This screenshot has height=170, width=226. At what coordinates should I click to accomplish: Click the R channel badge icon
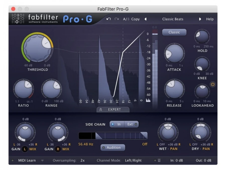[58, 149]
